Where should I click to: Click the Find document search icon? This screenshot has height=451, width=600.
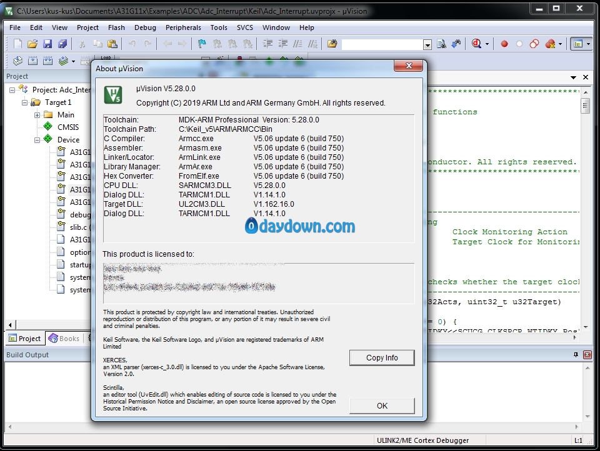pyautogui.click(x=442, y=44)
